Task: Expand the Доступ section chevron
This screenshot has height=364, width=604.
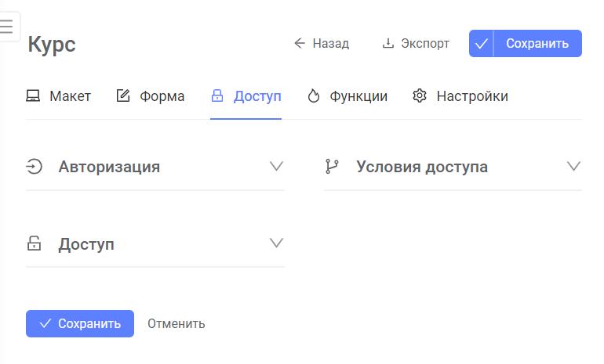Action: (276, 243)
